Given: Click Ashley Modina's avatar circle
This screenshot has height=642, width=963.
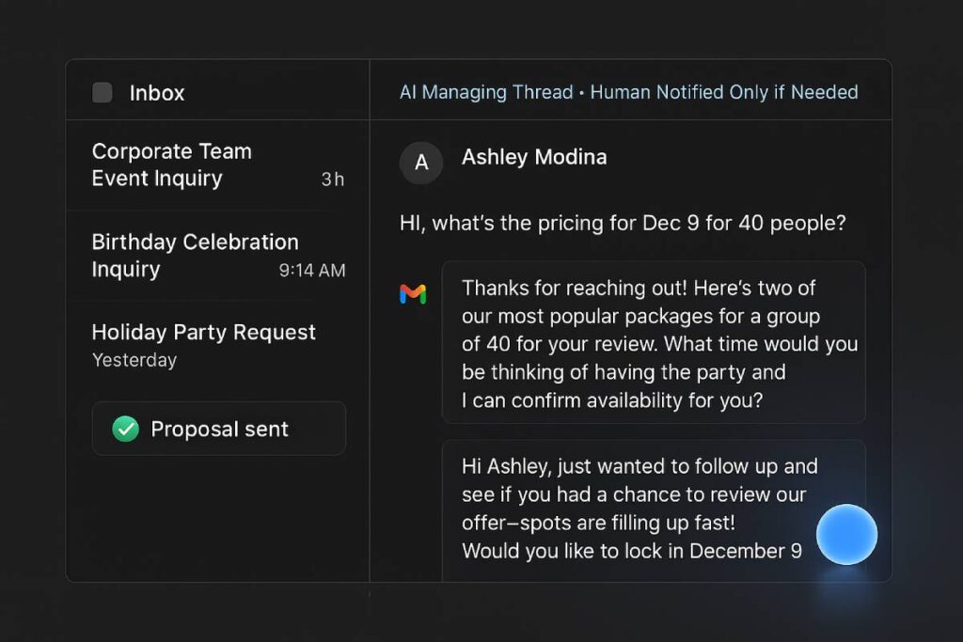Looking at the screenshot, I should pos(421,162).
